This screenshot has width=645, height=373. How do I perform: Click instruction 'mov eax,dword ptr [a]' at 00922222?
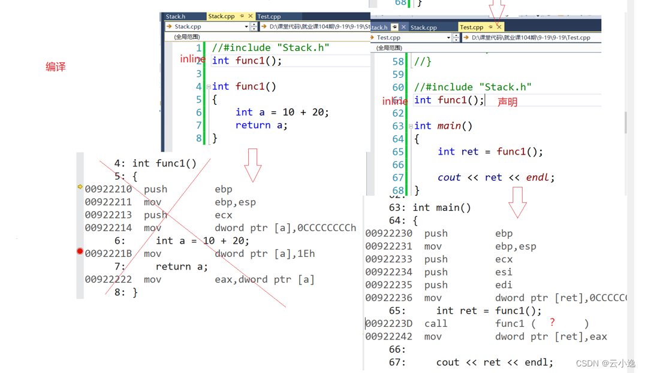[200, 280]
